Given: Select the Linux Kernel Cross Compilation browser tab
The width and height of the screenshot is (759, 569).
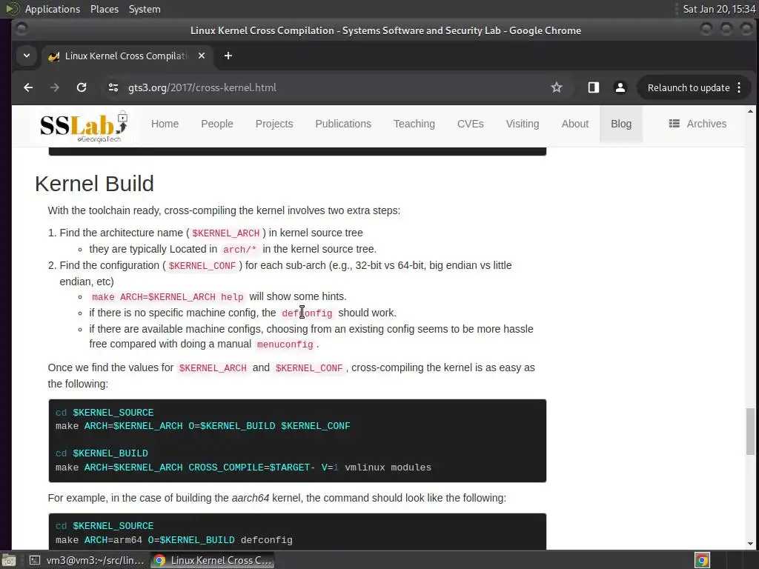Looking at the screenshot, I should pos(126,56).
